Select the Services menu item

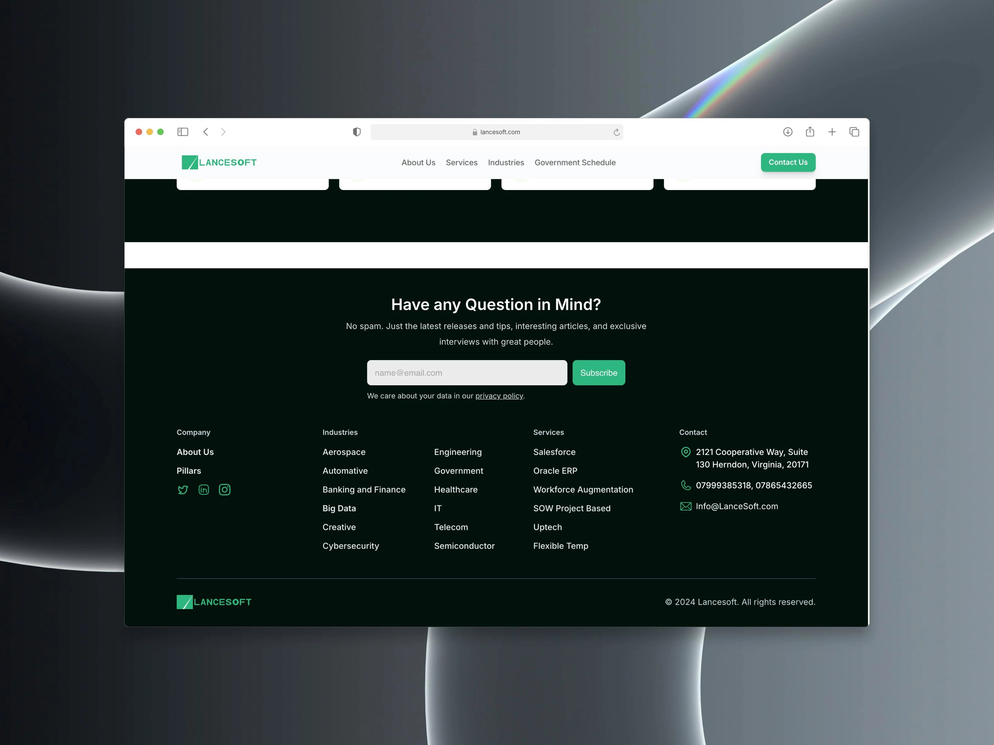462,163
